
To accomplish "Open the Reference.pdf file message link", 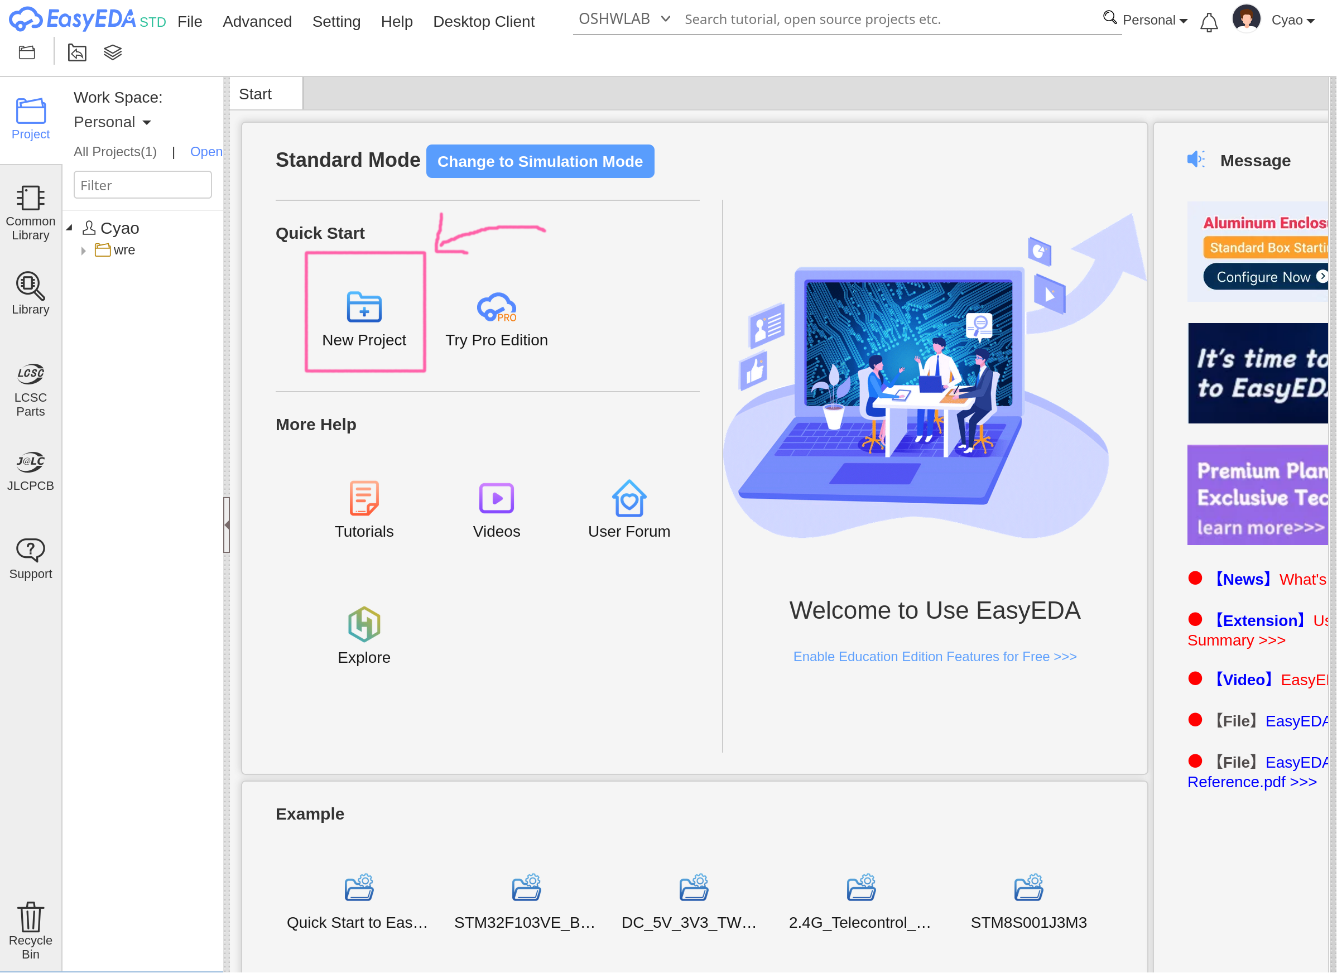I will 1257,772.
